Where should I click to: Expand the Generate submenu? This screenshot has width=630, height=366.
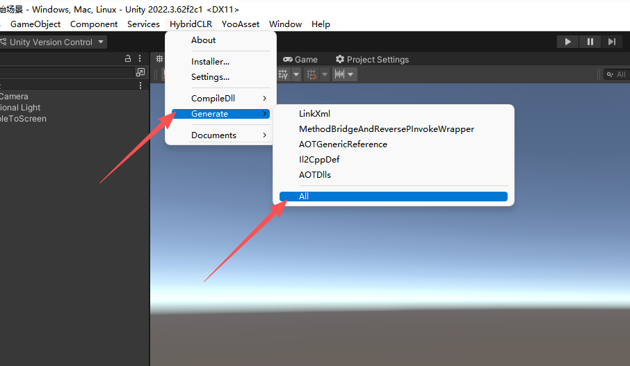(220, 114)
